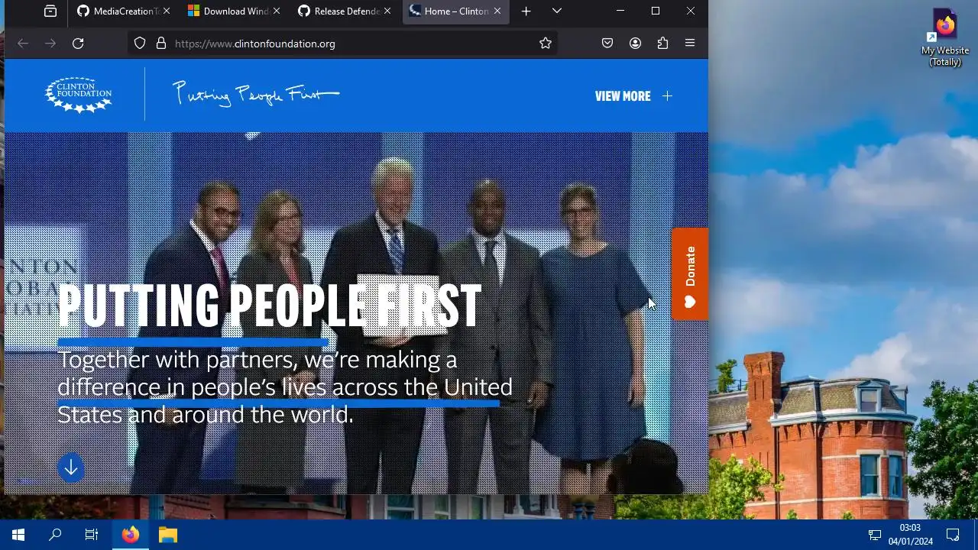The width and height of the screenshot is (978, 550).
Task: Close the MediaCreationTool tab
Action: pyautogui.click(x=167, y=11)
